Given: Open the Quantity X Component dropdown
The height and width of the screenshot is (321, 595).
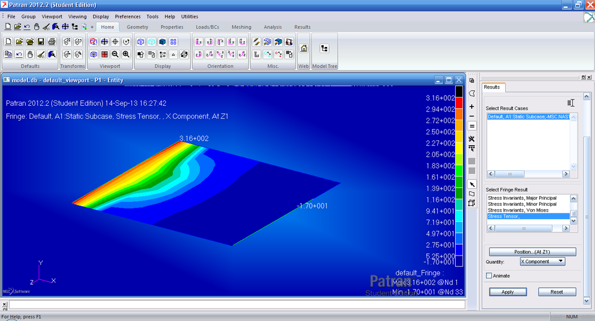Looking at the screenshot, I should pyautogui.click(x=542, y=262).
